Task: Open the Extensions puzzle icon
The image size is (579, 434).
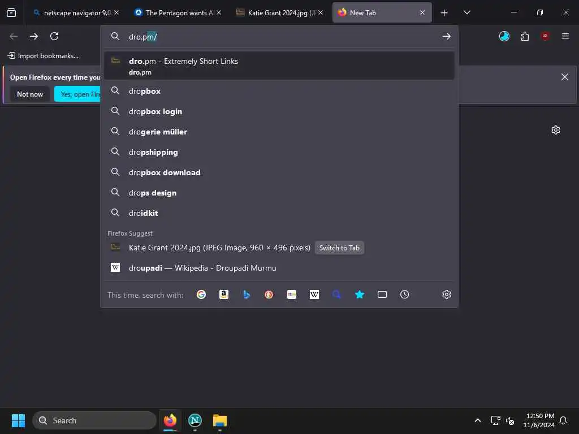Action: coord(525,36)
